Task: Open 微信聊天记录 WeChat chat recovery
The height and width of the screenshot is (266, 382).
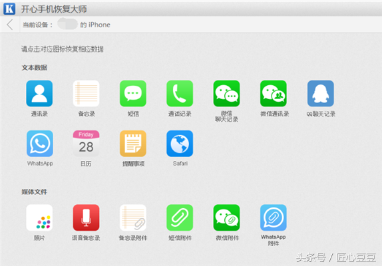Action: pos(226,94)
